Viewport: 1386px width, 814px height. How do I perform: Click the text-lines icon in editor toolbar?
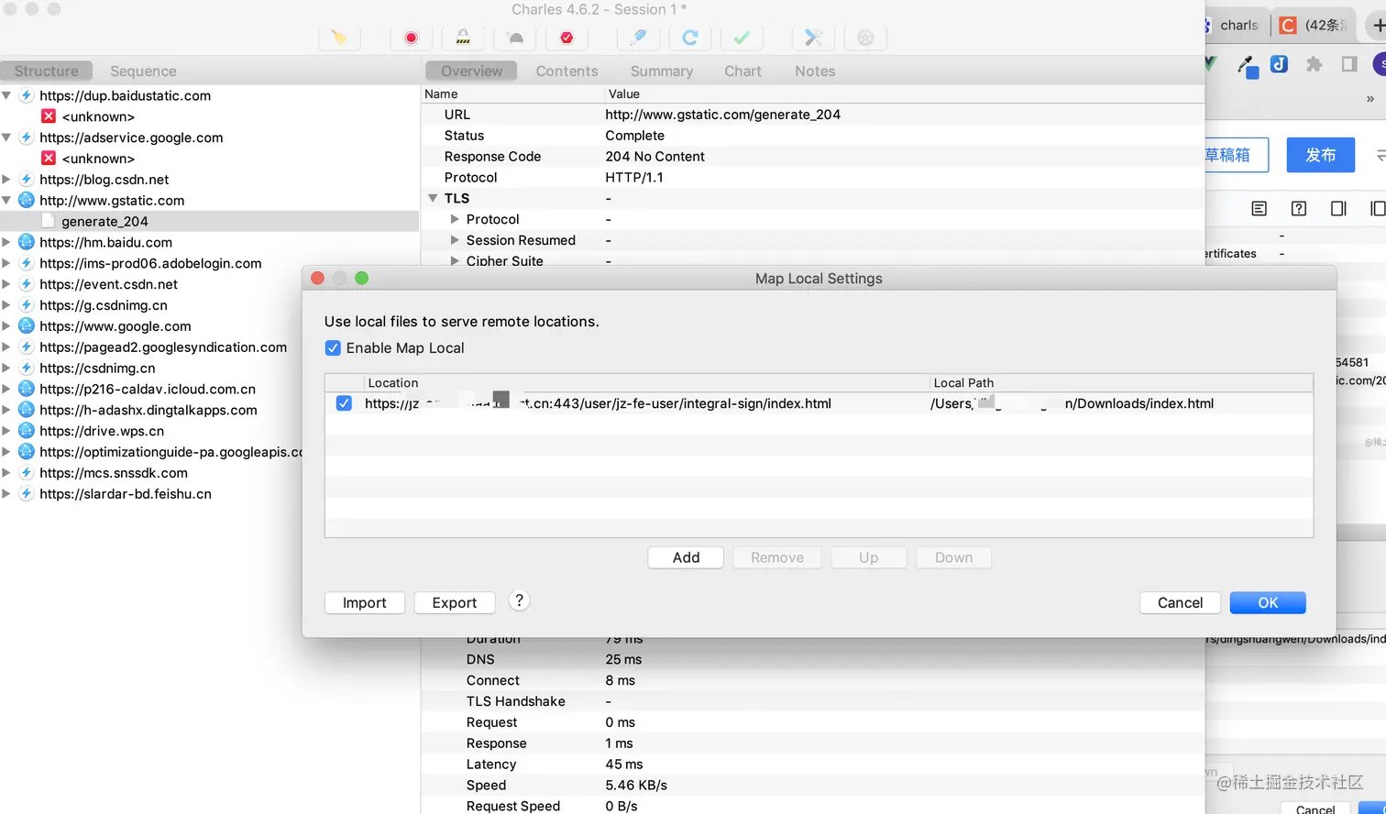point(1259,209)
